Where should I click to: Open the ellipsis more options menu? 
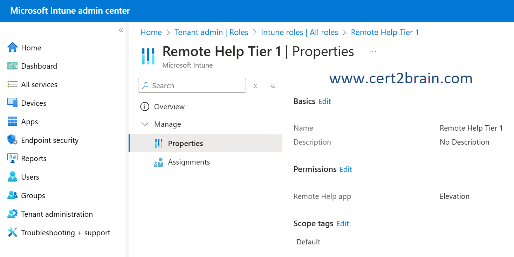(x=373, y=52)
